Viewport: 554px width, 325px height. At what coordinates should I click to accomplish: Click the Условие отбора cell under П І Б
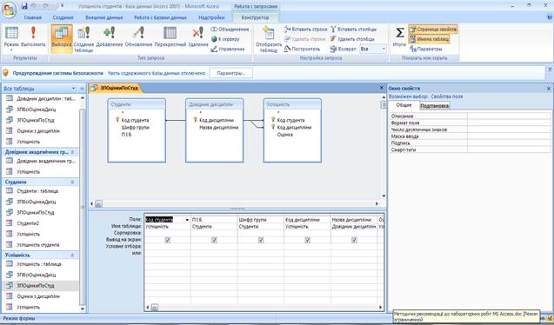tap(214, 246)
